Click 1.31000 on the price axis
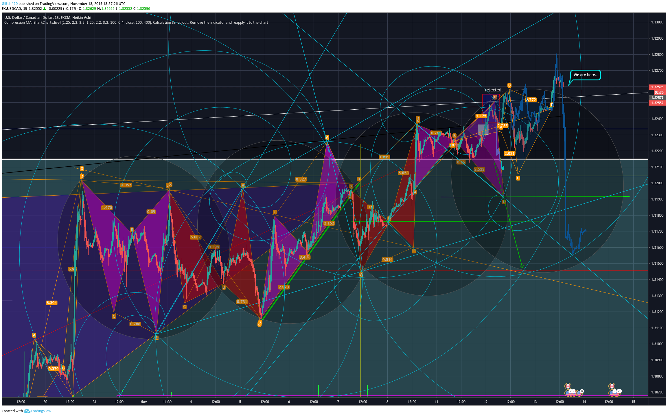Viewport: 668px width, 416px height. [657, 344]
